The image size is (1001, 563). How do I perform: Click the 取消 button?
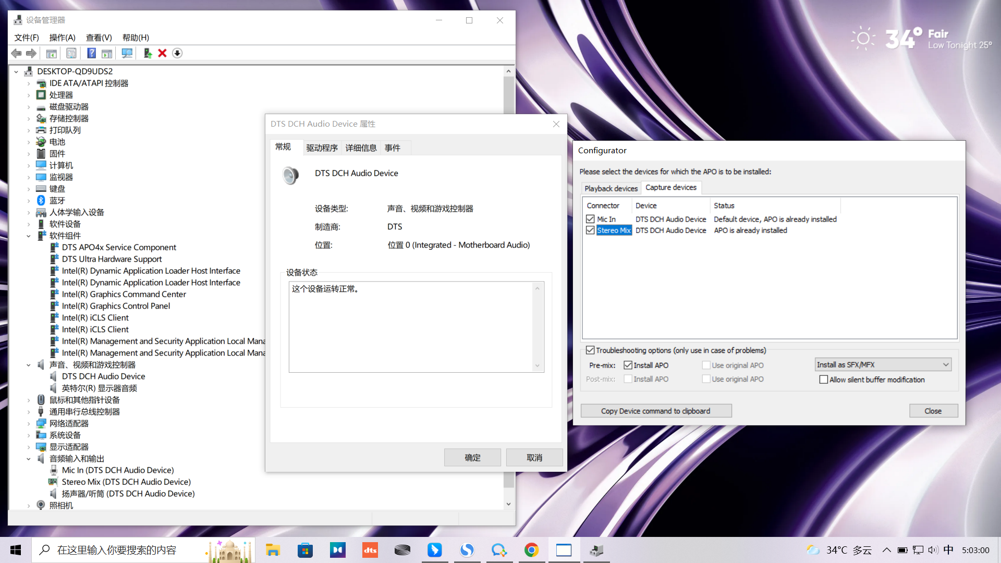pos(534,458)
